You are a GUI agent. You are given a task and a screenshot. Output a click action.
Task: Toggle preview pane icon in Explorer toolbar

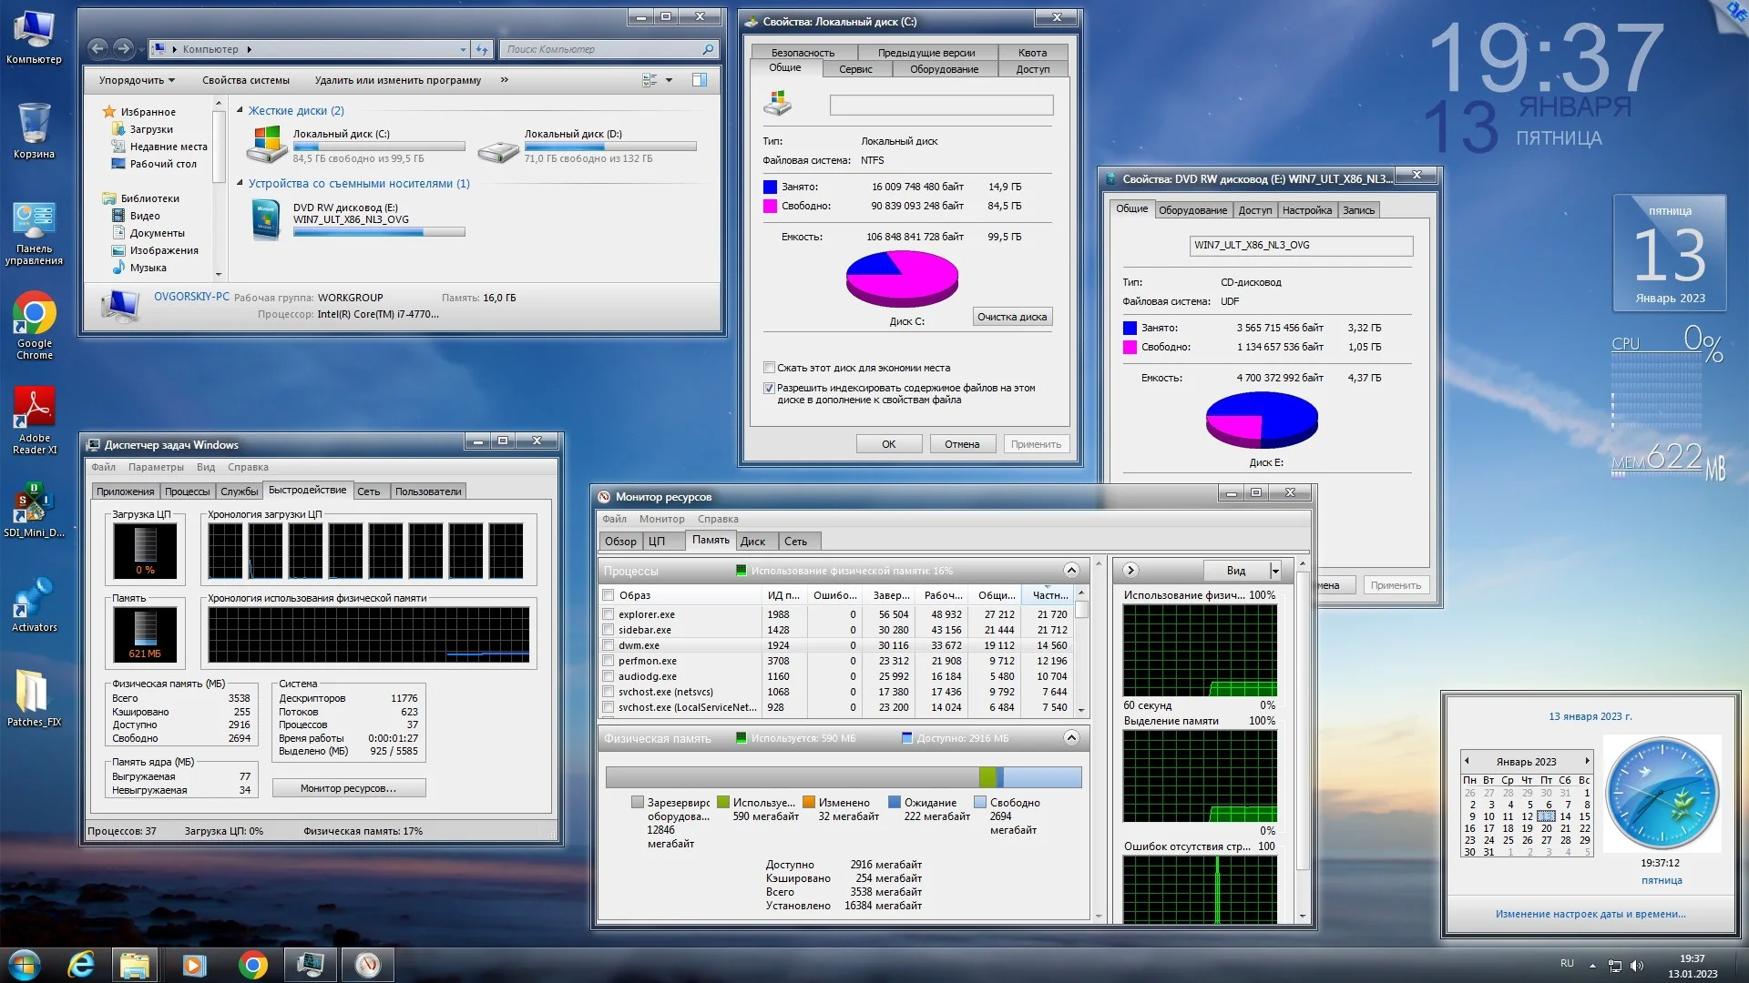click(x=700, y=80)
